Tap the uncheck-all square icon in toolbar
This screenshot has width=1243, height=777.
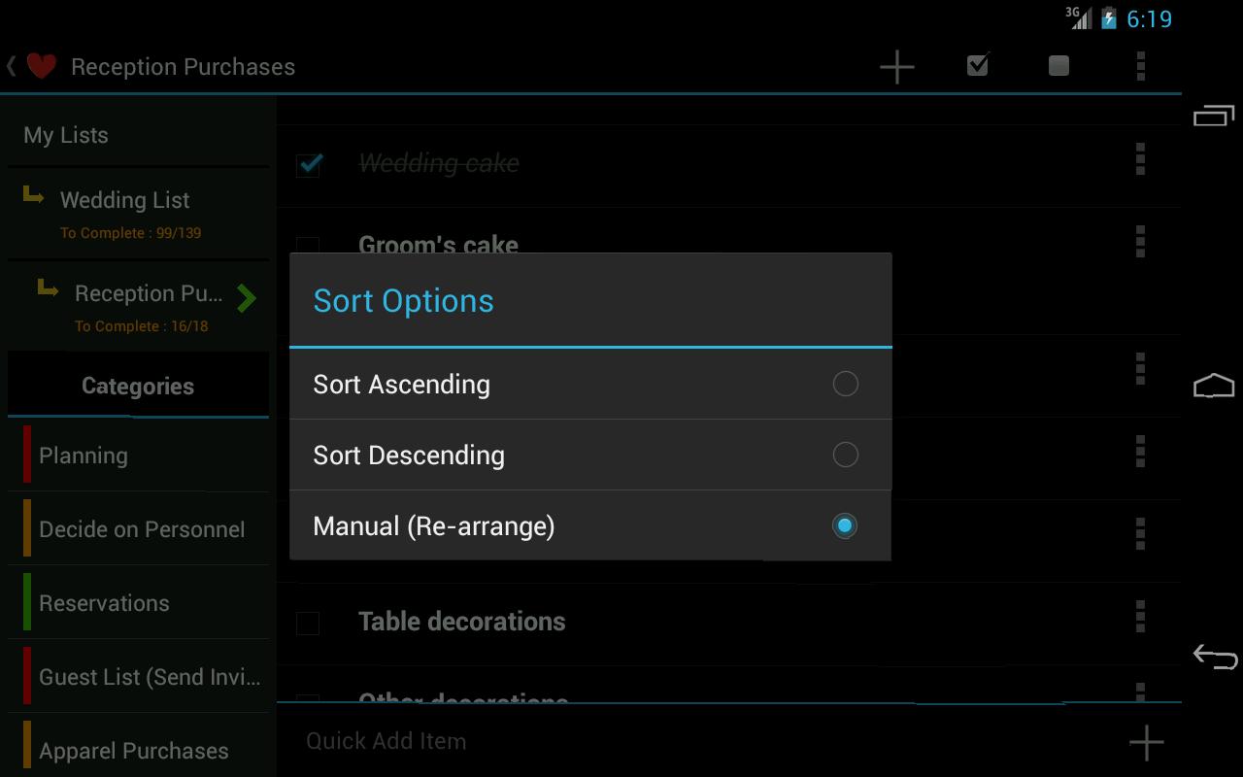1058,65
